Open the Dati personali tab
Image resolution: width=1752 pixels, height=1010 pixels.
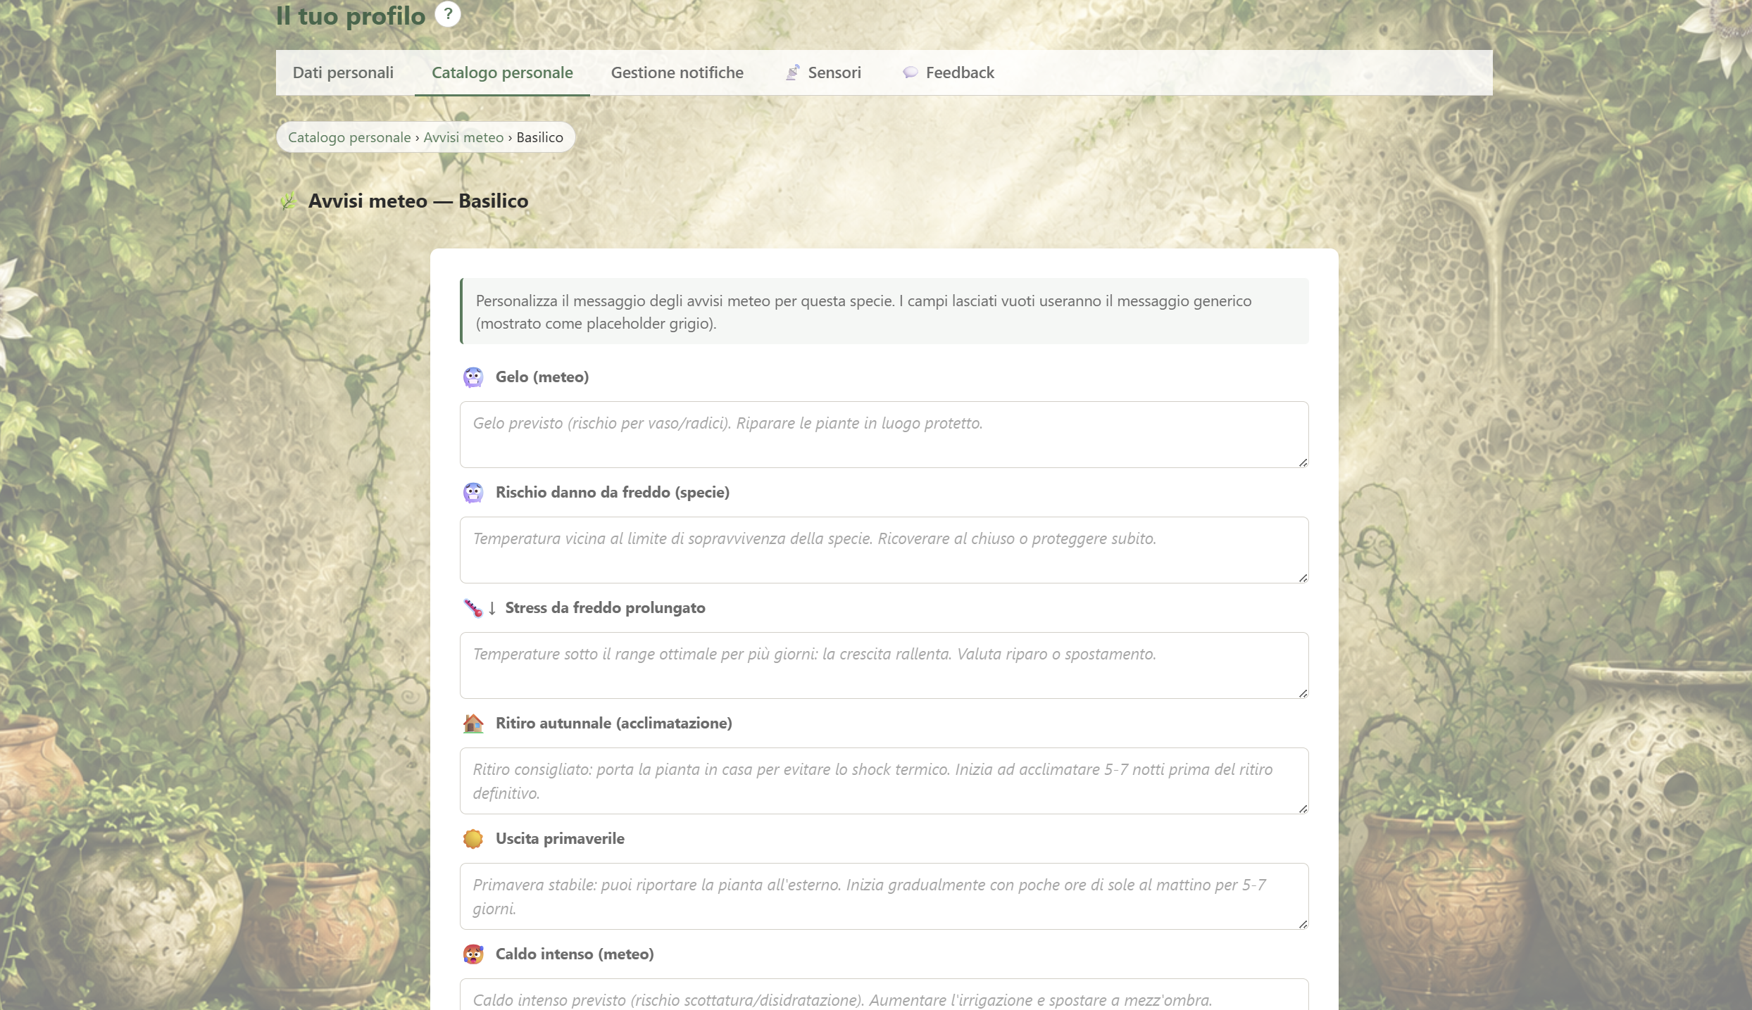[x=343, y=72]
